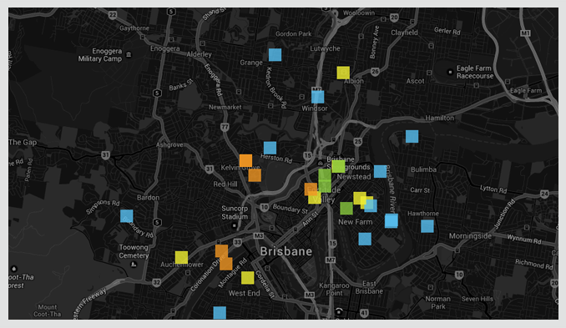Select the blue marker near Hawthorne

tap(427, 226)
